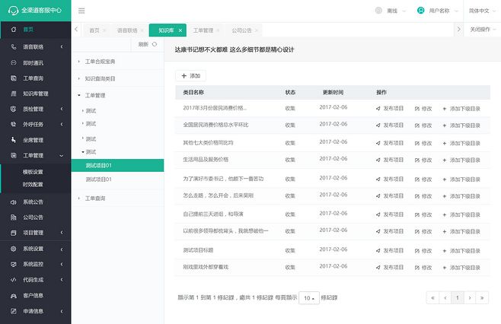Open the 关闭操作 dropdown
This screenshot has width=501, height=324.
(483, 30)
